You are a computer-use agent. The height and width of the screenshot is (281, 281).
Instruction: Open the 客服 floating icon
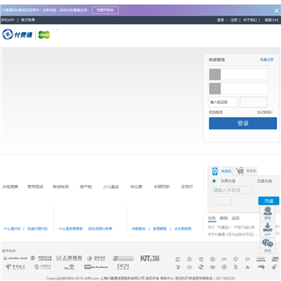coord(268,213)
